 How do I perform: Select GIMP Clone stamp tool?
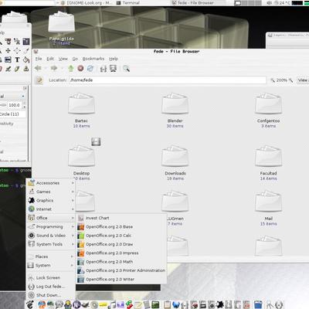coord(26,69)
